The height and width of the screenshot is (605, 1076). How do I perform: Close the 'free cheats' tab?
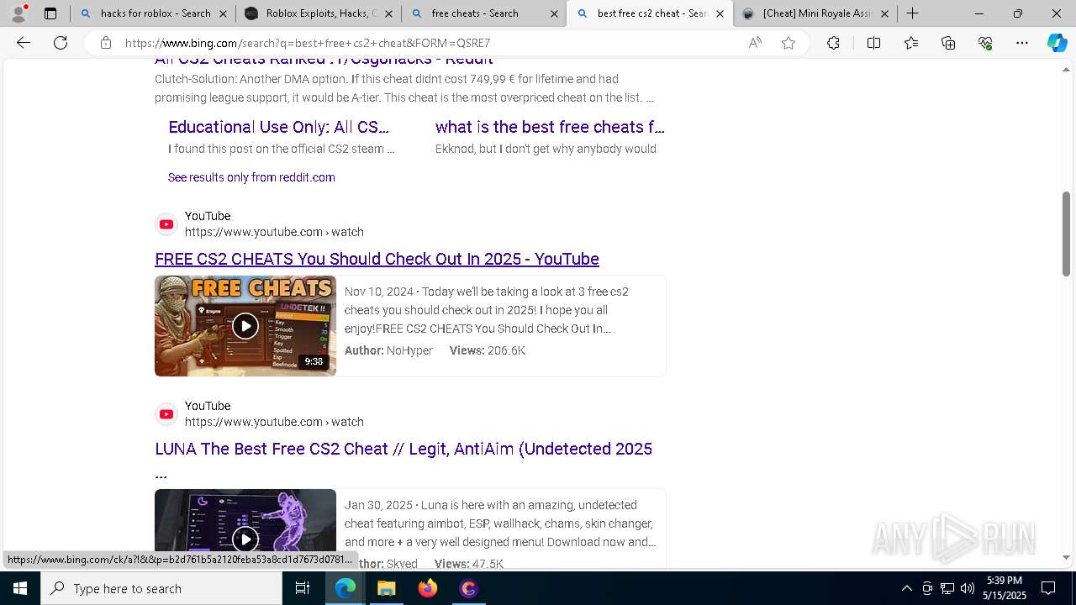(x=554, y=13)
